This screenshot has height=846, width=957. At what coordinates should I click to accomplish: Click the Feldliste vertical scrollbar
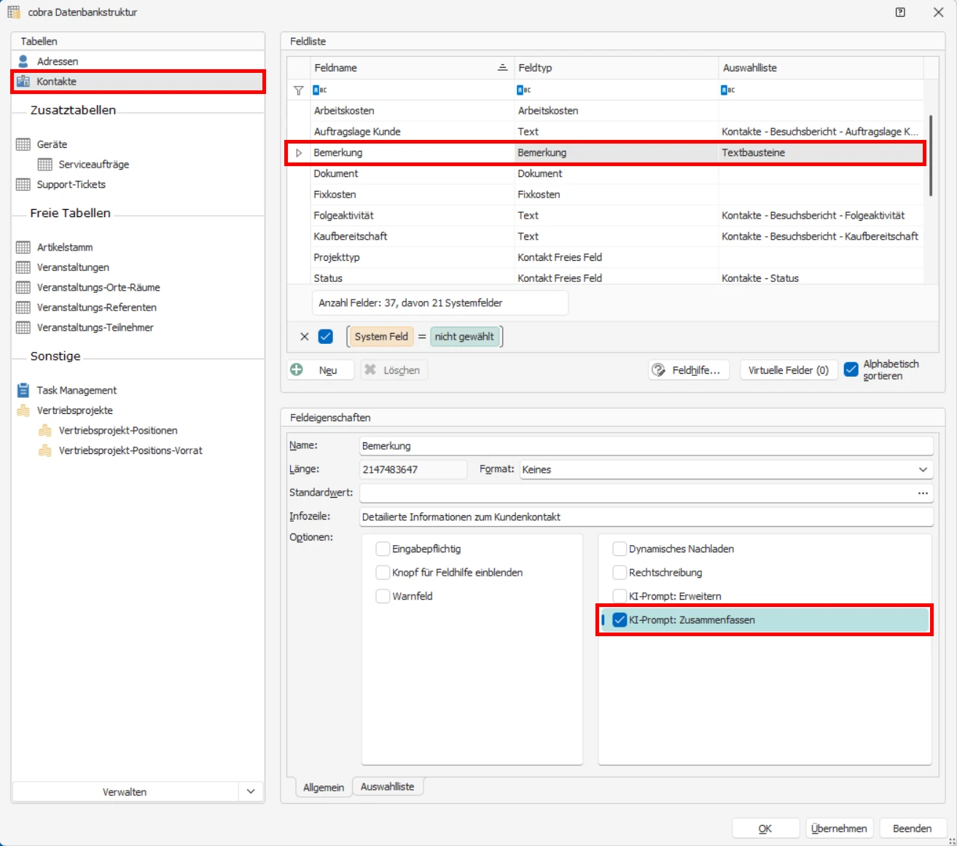[x=931, y=156]
